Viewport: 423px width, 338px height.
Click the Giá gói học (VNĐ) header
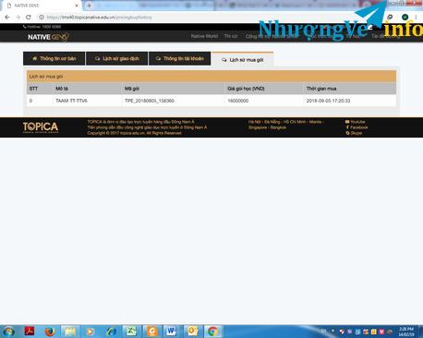[246, 89]
